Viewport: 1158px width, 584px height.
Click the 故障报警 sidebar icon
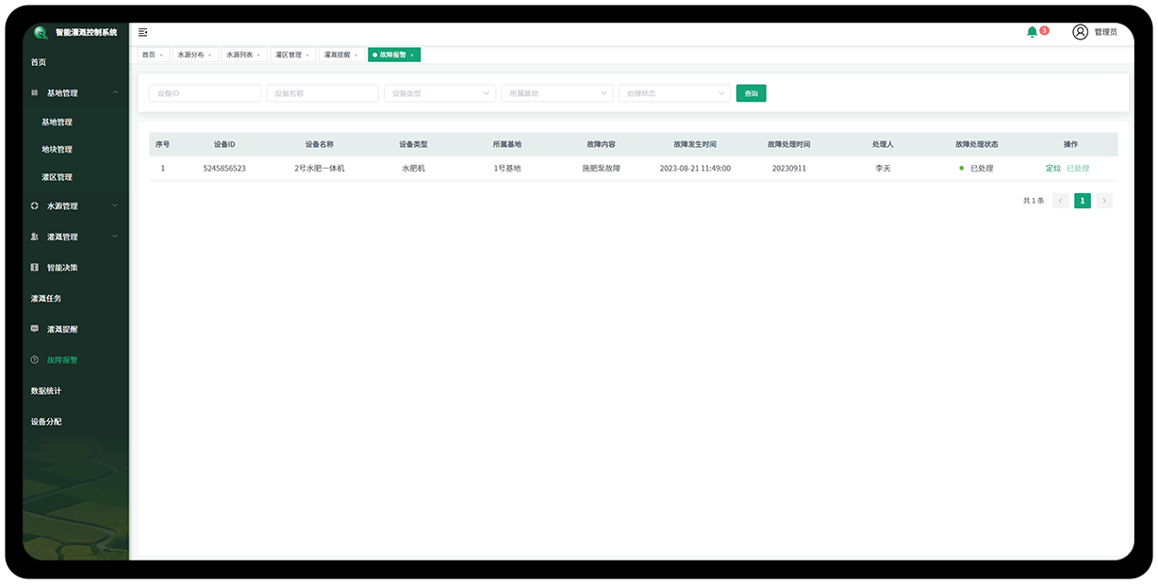pos(35,360)
